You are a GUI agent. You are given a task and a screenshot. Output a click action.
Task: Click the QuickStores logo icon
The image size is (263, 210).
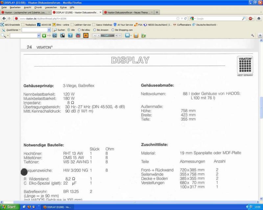coord(3,30)
